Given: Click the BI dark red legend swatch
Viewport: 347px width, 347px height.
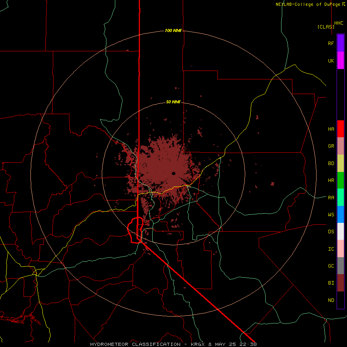Looking at the screenshot, I should click(340, 283).
